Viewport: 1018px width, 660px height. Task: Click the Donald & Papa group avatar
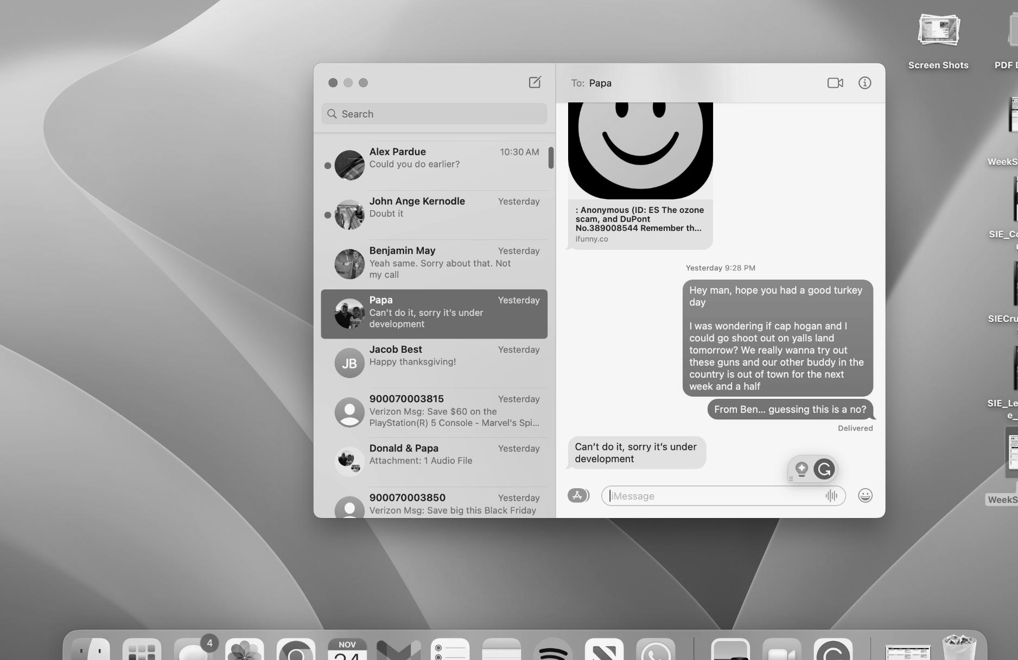point(349,462)
